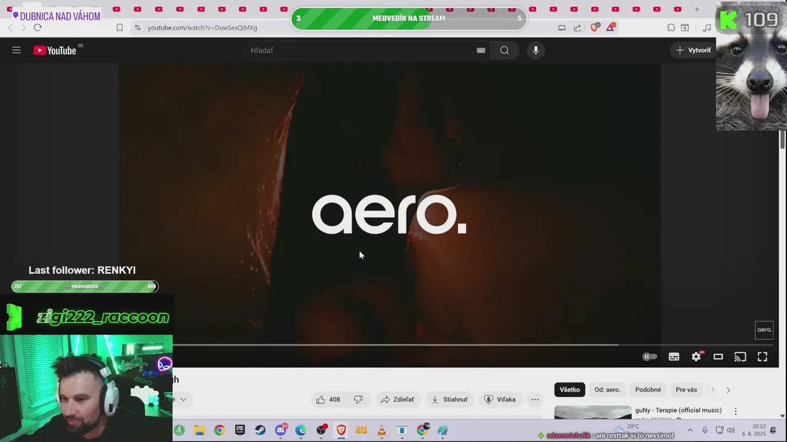Open taskbar volume control
The image size is (787, 442).
[x=731, y=430]
